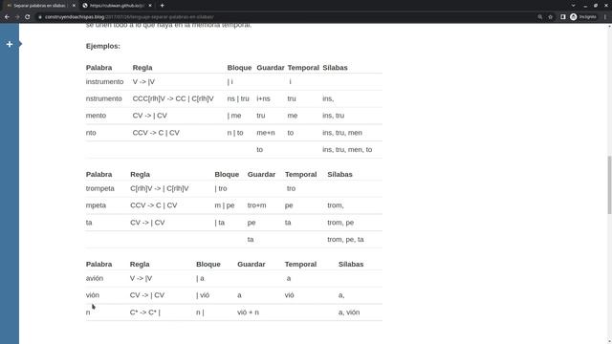Select the 'a, vión' sílabas cell
Image resolution: width=612 pixels, height=344 pixels.
pos(349,312)
